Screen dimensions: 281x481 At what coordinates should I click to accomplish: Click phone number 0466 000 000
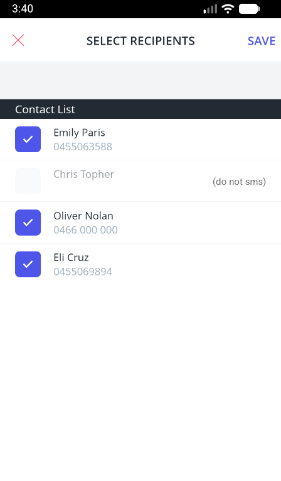[x=85, y=229]
